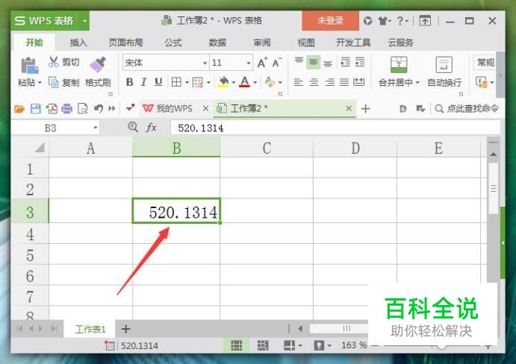
Task: Toggle italic formatting (I)
Action: coord(143,82)
